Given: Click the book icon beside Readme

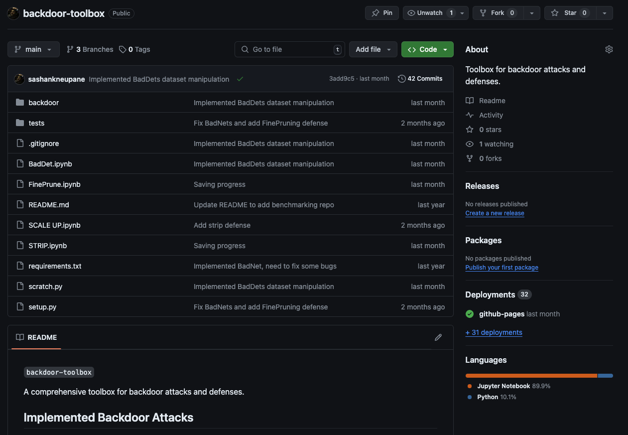Looking at the screenshot, I should pyautogui.click(x=470, y=101).
